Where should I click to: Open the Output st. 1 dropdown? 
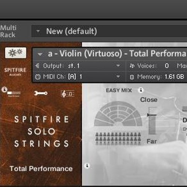click(118, 65)
